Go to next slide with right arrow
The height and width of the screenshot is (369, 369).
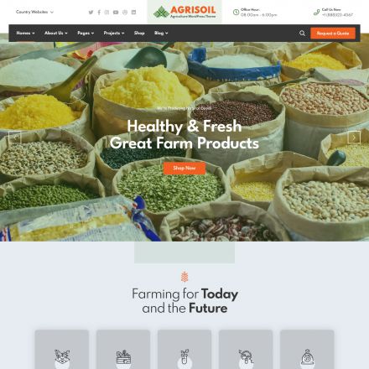coord(354,138)
